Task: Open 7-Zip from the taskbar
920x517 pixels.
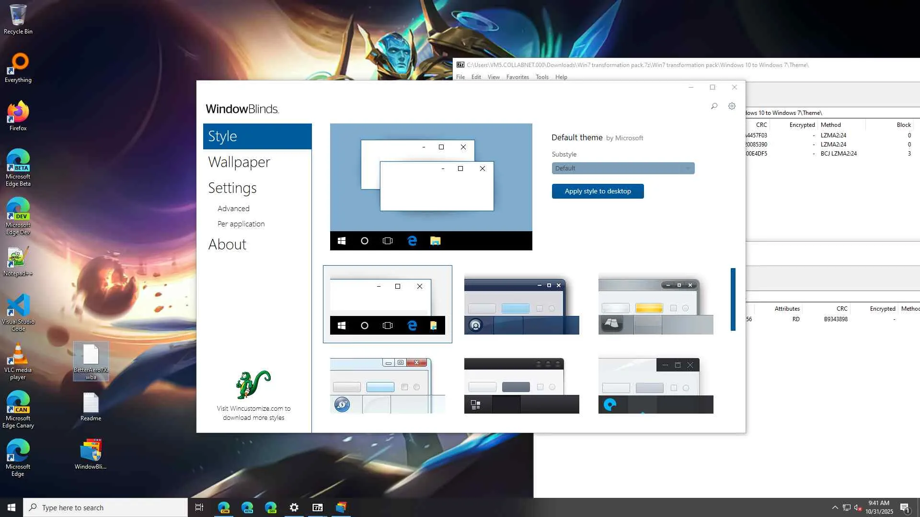Action: (317, 507)
